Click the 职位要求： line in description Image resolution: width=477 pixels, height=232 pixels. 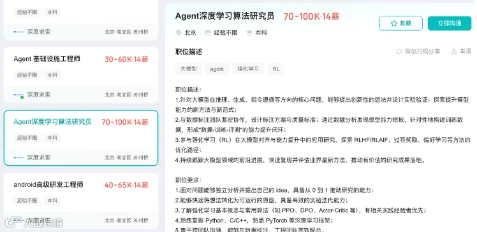188,181
